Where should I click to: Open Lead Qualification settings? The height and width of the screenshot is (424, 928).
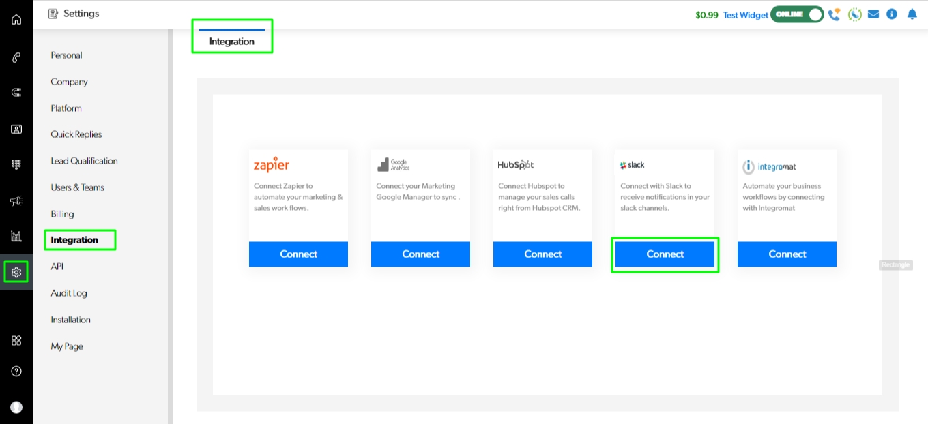(84, 161)
